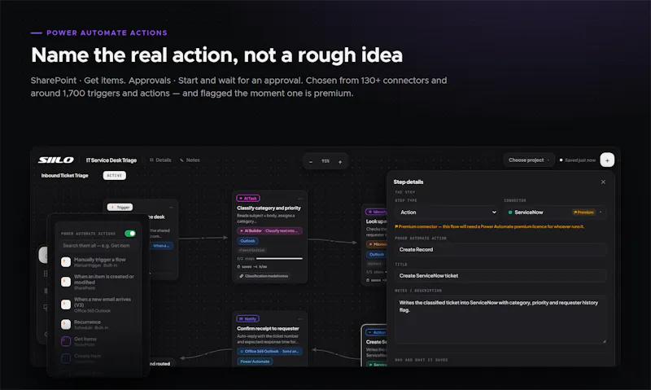Screen dimensions: 651x390
Task: Select the Manually trigger a flow row
Action: coord(98,262)
